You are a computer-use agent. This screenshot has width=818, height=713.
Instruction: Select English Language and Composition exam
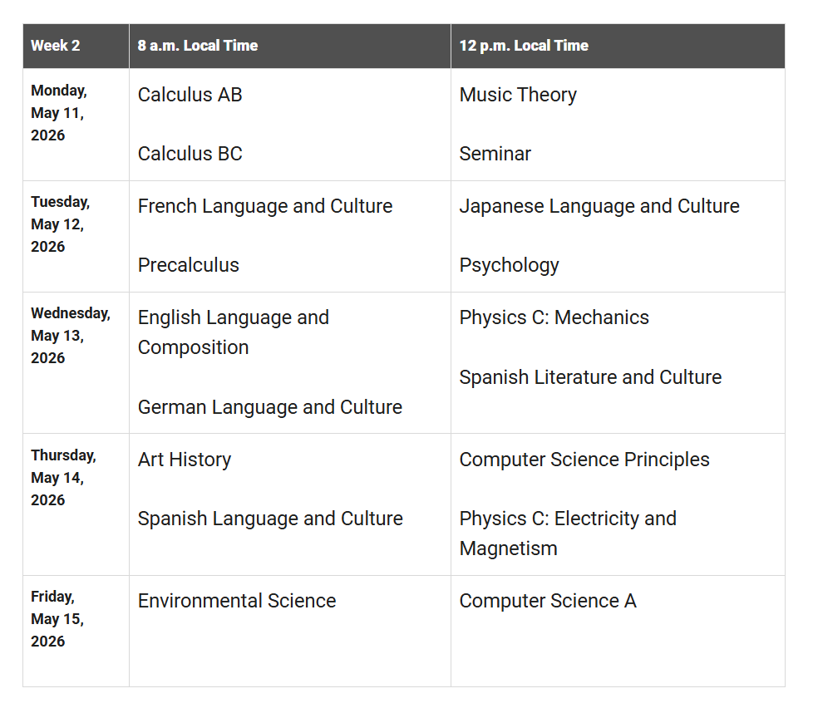[233, 332]
